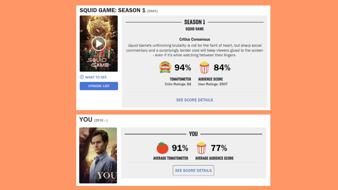Image resolution: width=338 pixels, height=190 pixels.
Task: Click the Squid Game audience popcorn icon
Action: point(204,68)
